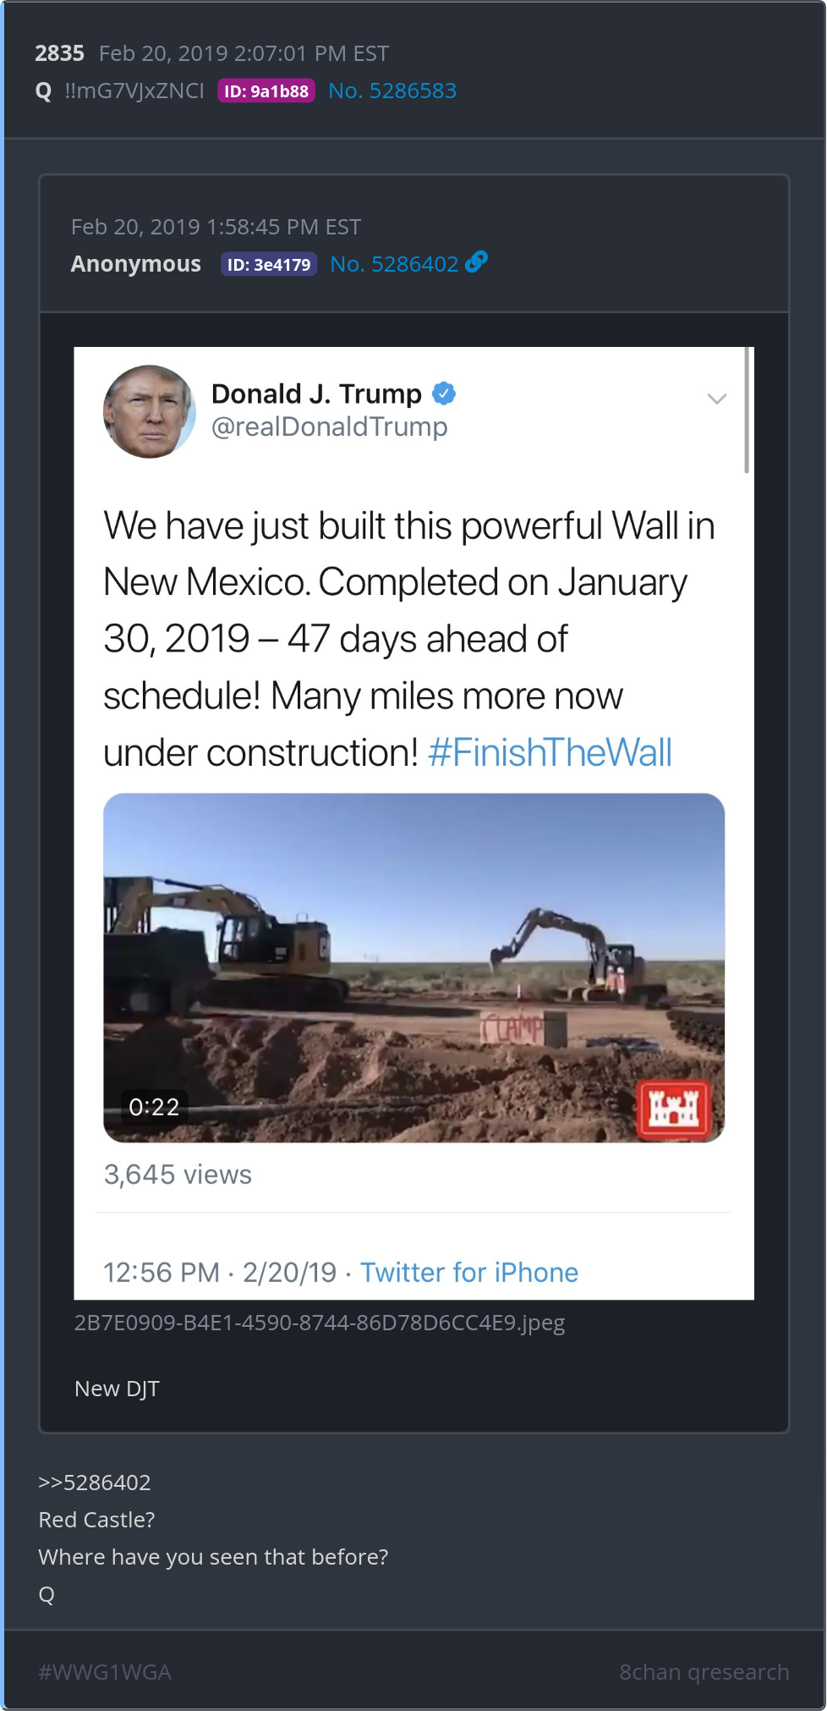Click the #FinishTheWall hashtag
The image size is (827, 1711).
(550, 752)
